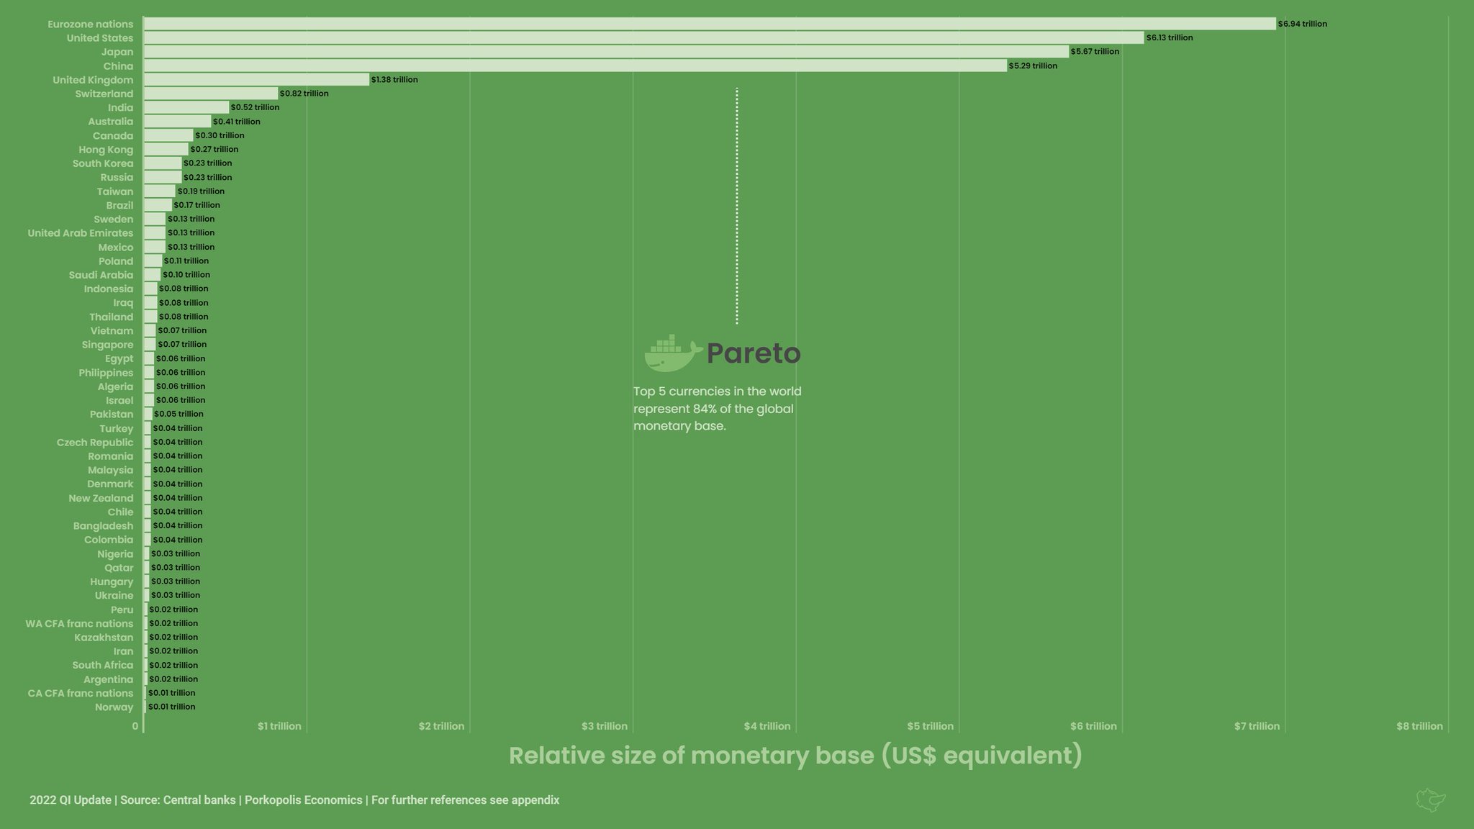The height and width of the screenshot is (829, 1474).
Task: Click the "New Zealand" country label
Action: (x=101, y=498)
